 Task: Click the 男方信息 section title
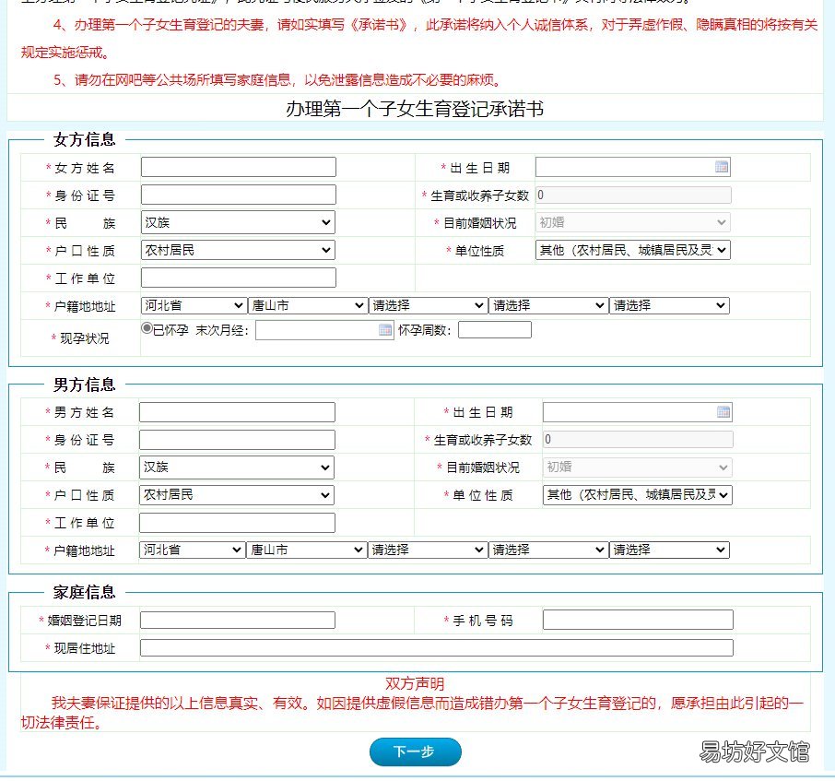[84, 385]
